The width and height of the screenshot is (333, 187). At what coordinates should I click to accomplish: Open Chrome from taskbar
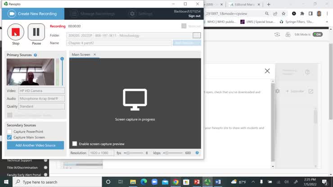[x=175, y=182]
